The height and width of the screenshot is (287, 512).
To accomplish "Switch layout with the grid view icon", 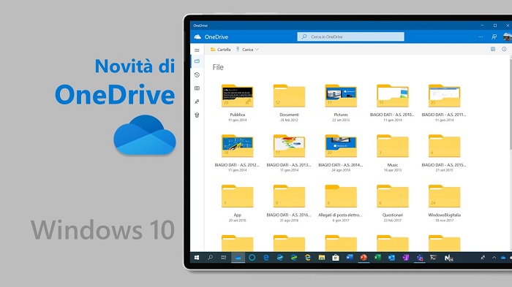I will (493, 49).
